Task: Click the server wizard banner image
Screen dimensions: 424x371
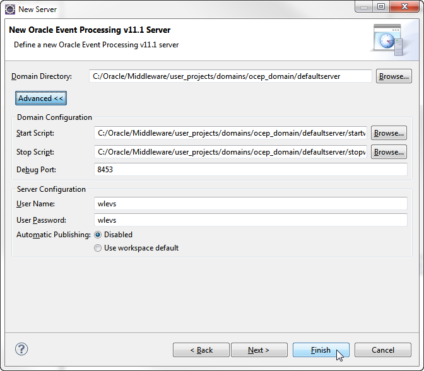Action: click(x=388, y=40)
